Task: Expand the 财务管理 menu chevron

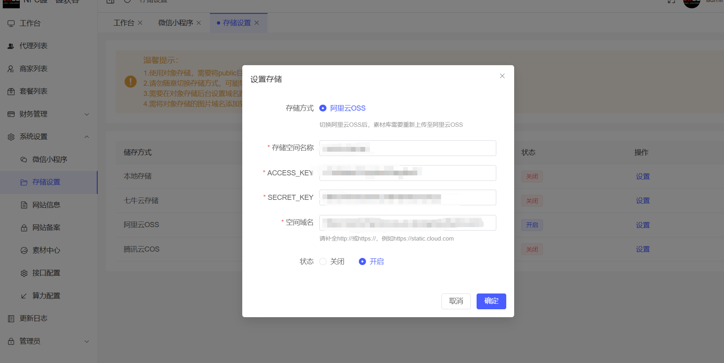Action: (87, 115)
